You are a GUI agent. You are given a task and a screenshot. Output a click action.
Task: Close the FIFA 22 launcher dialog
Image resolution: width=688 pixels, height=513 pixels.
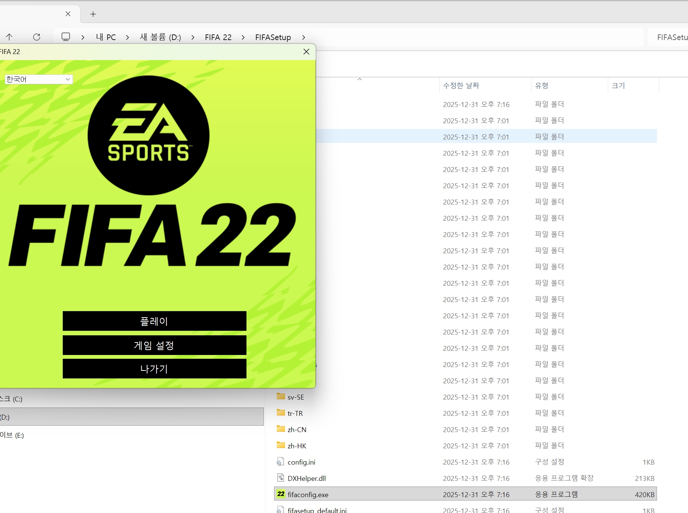307,52
